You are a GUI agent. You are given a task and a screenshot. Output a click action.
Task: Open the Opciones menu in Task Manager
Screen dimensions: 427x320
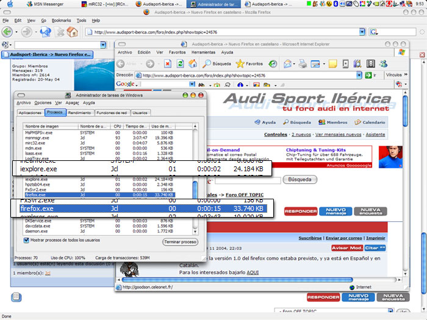[43, 102]
